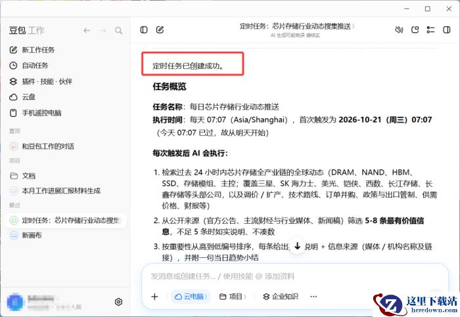Viewport: 460px width, 317px height.
Task: Click the muted speaker icon
Action: point(399,30)
